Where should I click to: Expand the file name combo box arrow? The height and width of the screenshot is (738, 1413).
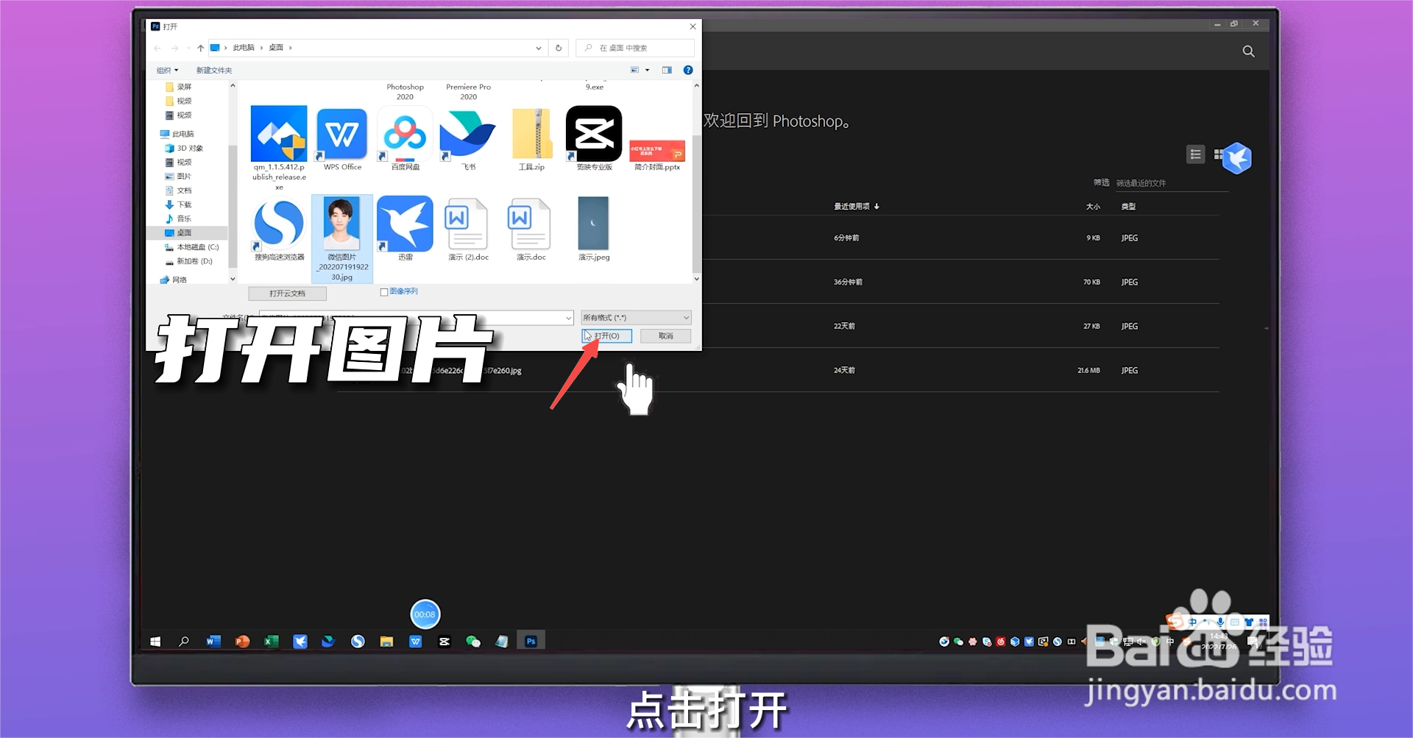(x=568, y=318)
